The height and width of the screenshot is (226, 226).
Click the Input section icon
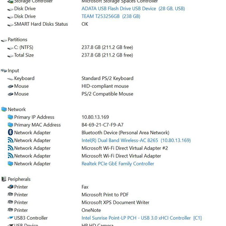click(4, 71)
